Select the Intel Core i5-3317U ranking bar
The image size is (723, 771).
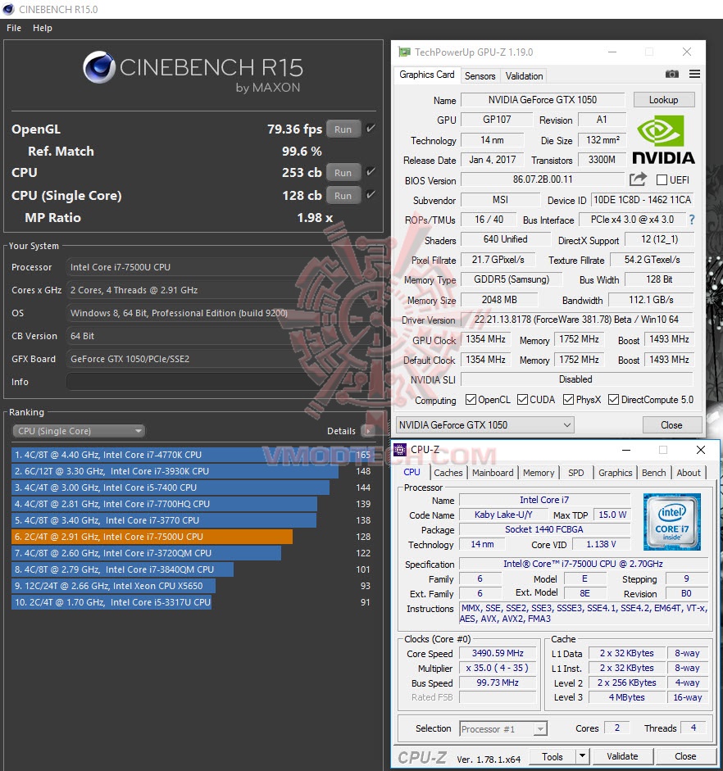coord(111,602)
